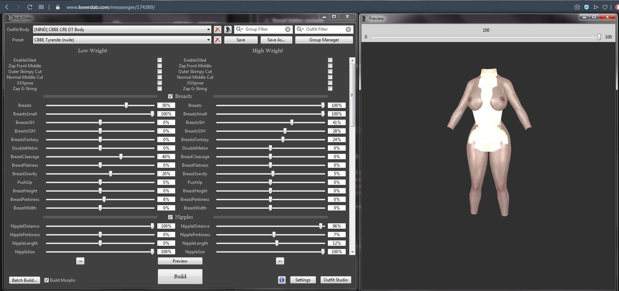Click the Outfit Filter magnifier icon
Screen dimensions: 619x291
(x=300, y=29)
